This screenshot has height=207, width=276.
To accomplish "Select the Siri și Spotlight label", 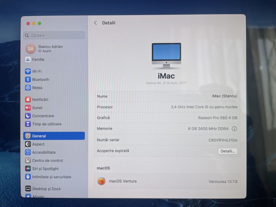I will click(x=46, y=169).
